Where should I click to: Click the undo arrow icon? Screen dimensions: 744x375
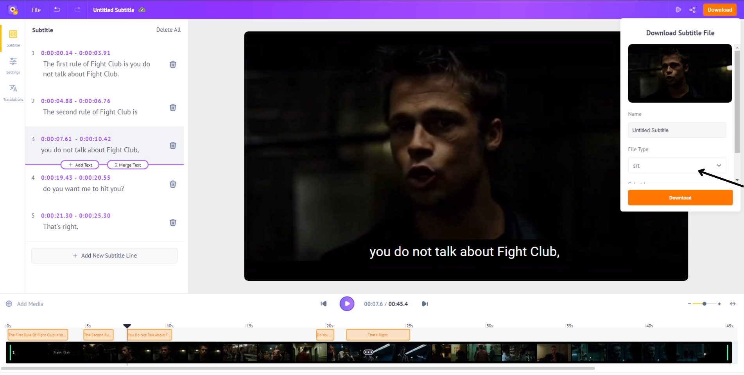57,10
